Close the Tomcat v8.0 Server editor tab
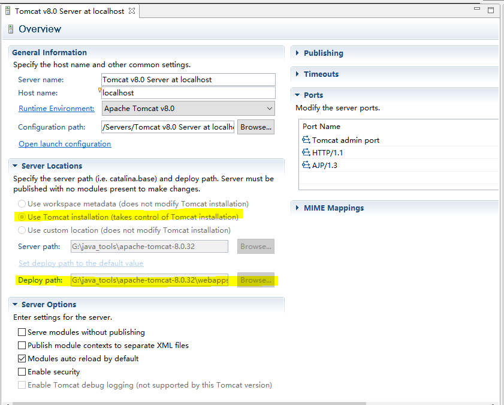Image resolution: width=504 pixels, height=405 pixels. coord(132,11)
